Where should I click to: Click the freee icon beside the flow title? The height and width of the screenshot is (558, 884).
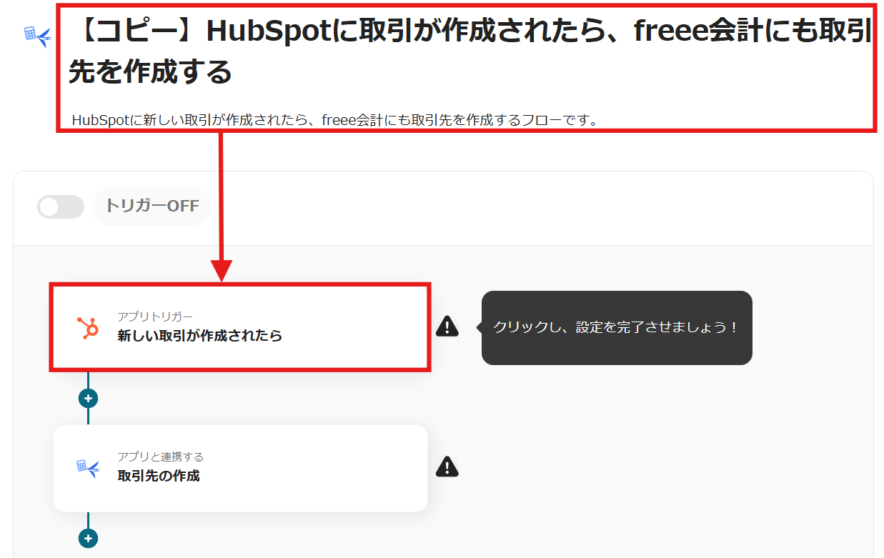(37, 36)
